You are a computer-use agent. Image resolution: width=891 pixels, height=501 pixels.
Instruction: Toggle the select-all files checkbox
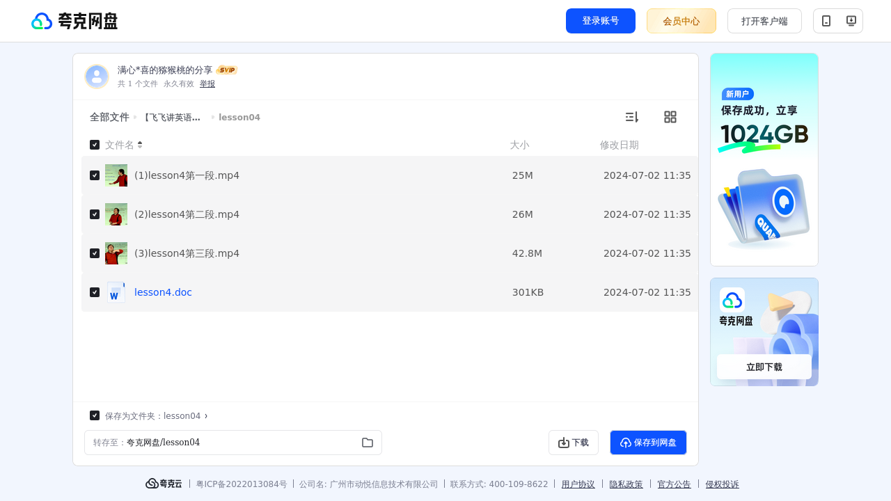pos(95,145)
